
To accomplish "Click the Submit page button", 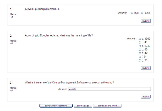I will point(83,106).
